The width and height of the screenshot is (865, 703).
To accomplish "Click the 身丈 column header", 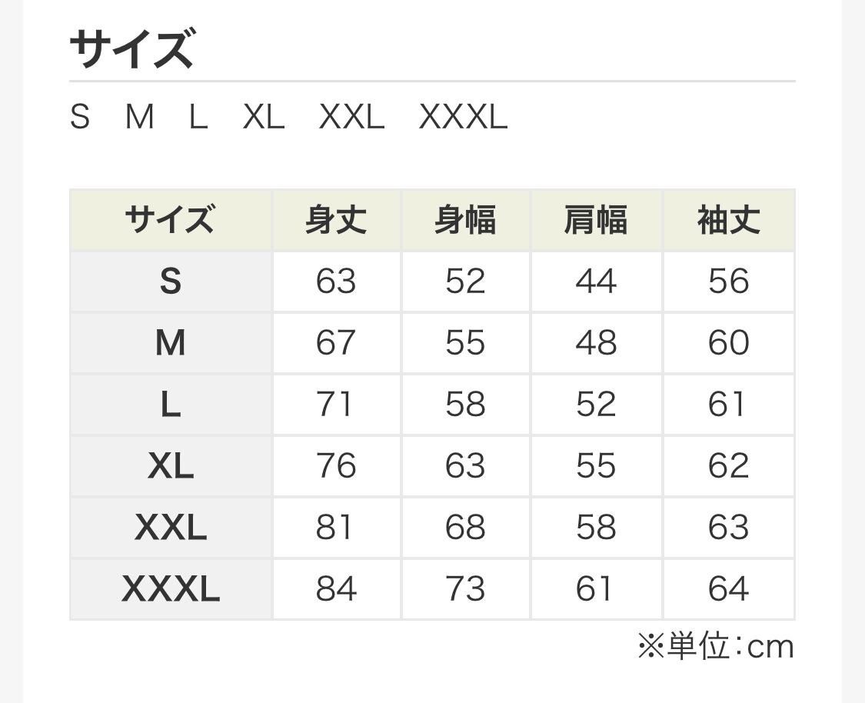I will [x=336, y=221].
